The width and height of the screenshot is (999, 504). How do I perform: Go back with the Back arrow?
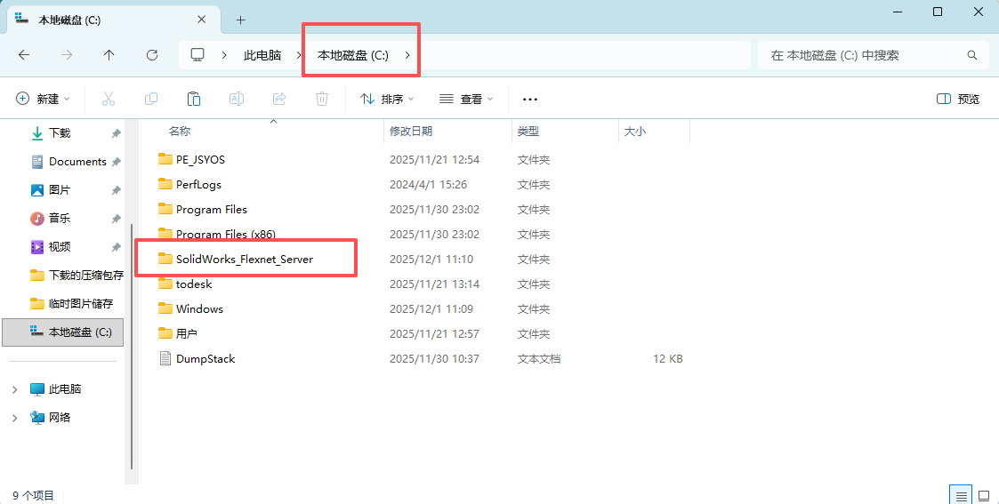23,55
